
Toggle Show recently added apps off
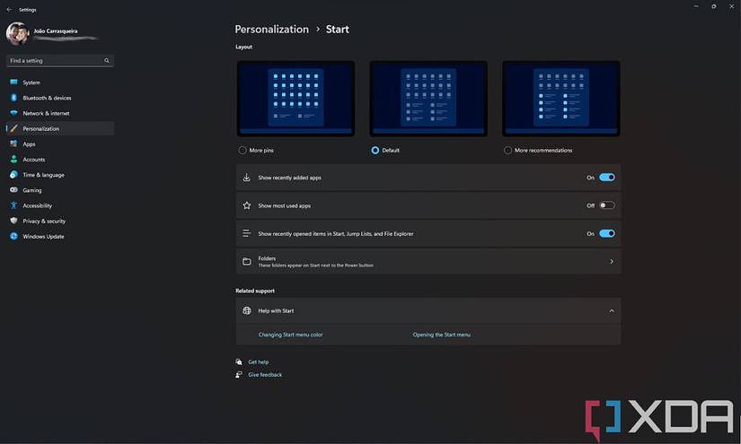(x=607, y=178)
